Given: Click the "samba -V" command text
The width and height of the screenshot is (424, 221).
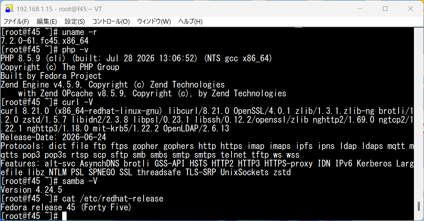Looking at the screenshot, I should click(80, 181).
